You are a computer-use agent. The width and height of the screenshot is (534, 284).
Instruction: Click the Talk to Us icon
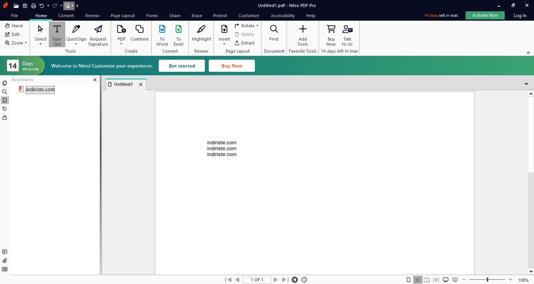point(348,29)
